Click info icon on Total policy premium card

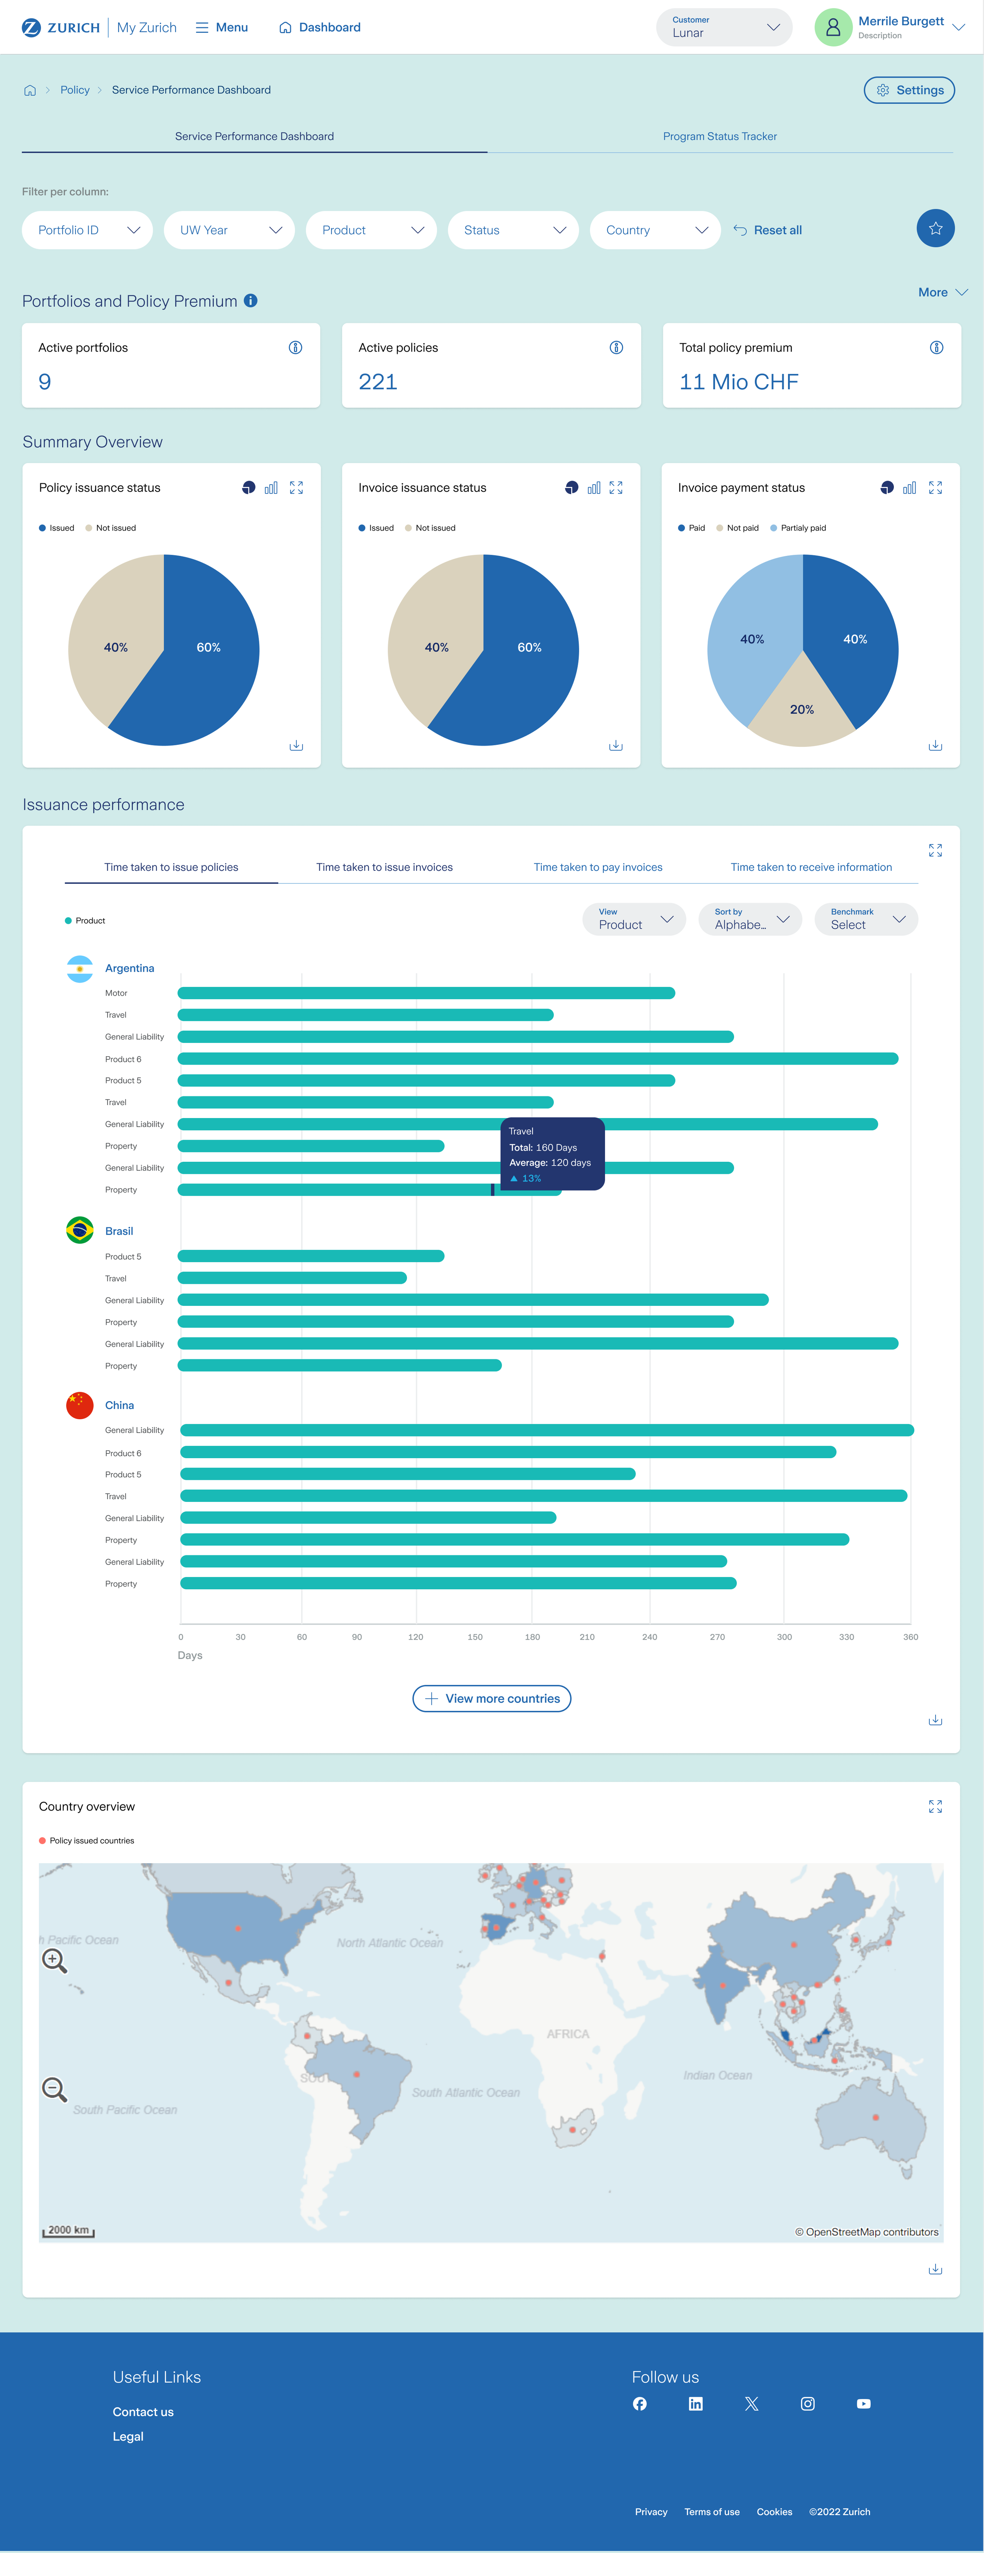click(x=936, y=348)
